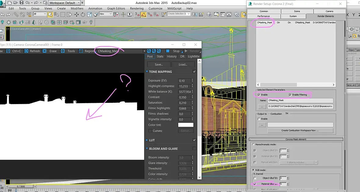Click the Mirror tool icon
This screenshot has width=360, height=192.
coord(195,14)
